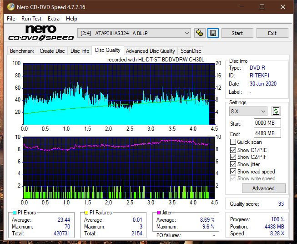
Task: Open the Run Test menu
Action: (x=31, y=19)
